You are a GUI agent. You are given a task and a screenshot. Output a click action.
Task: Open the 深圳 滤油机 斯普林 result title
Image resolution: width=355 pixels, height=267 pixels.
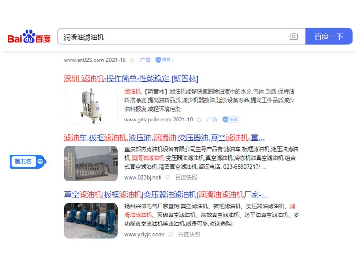tap(131, 78)
